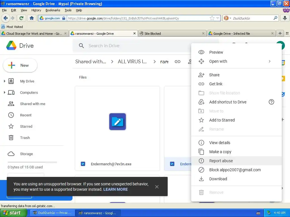Open the Bookmarks menu

53,10
